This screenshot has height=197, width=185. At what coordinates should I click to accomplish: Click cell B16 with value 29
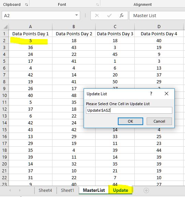[74, 136]
